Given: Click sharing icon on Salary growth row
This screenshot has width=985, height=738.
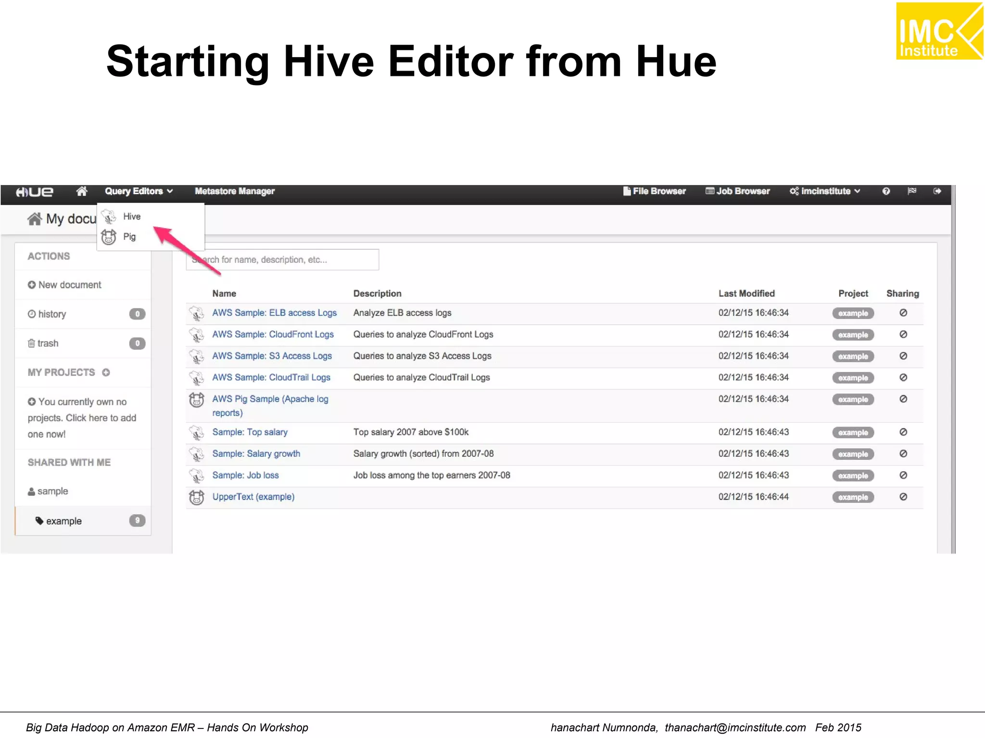Looking at the screenshot, I should pyautogui.click(x=903, y=454).
